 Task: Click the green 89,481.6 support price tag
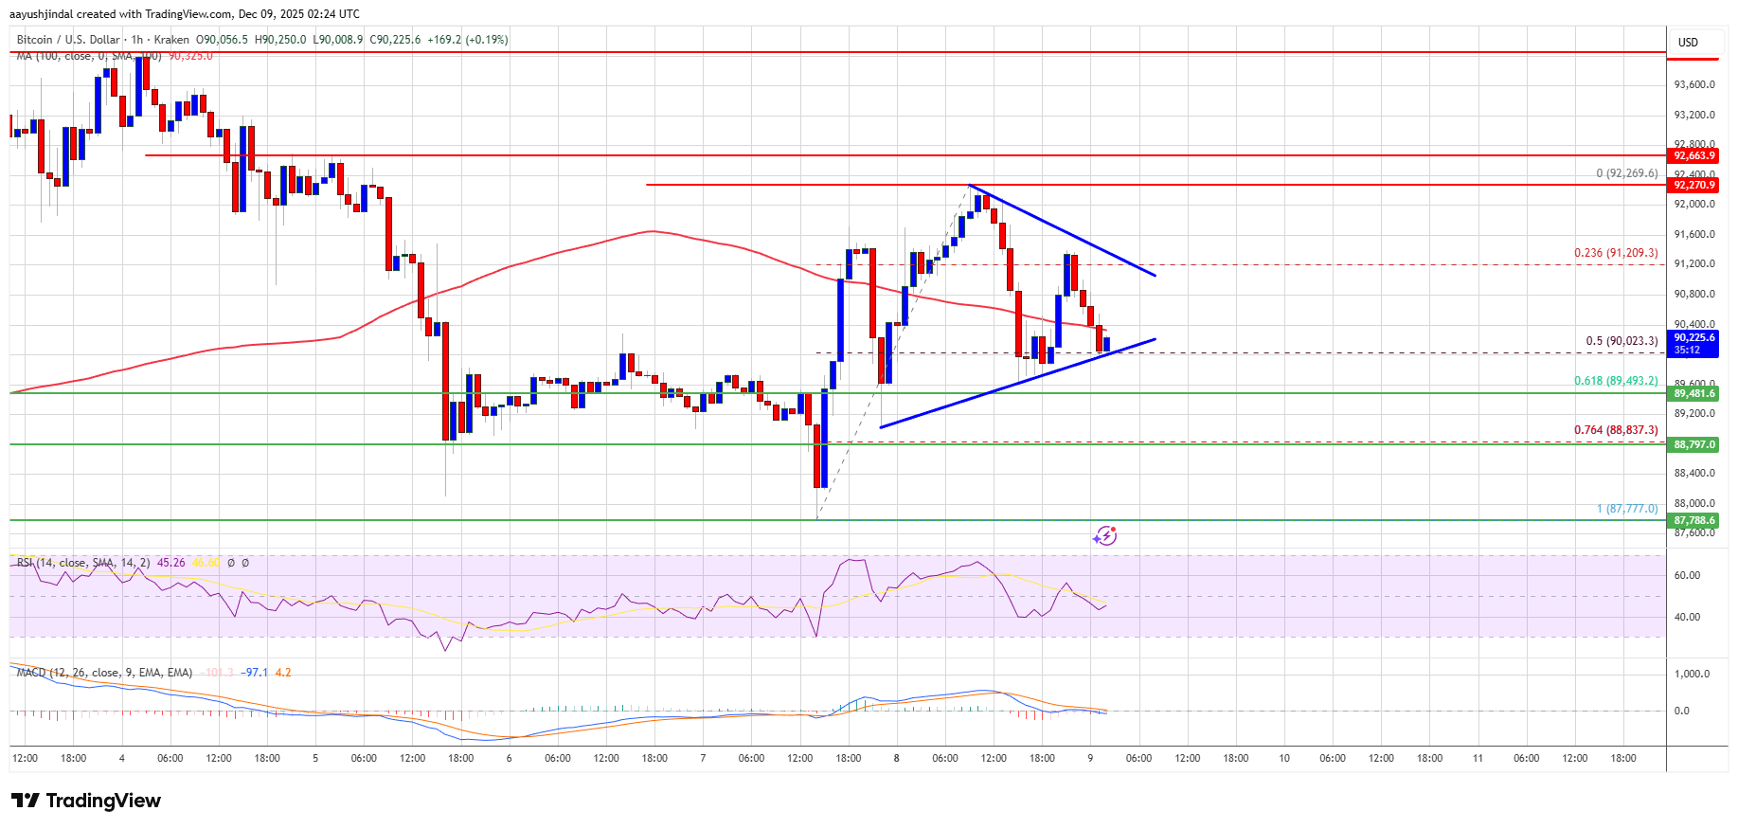pos(1693,393)
